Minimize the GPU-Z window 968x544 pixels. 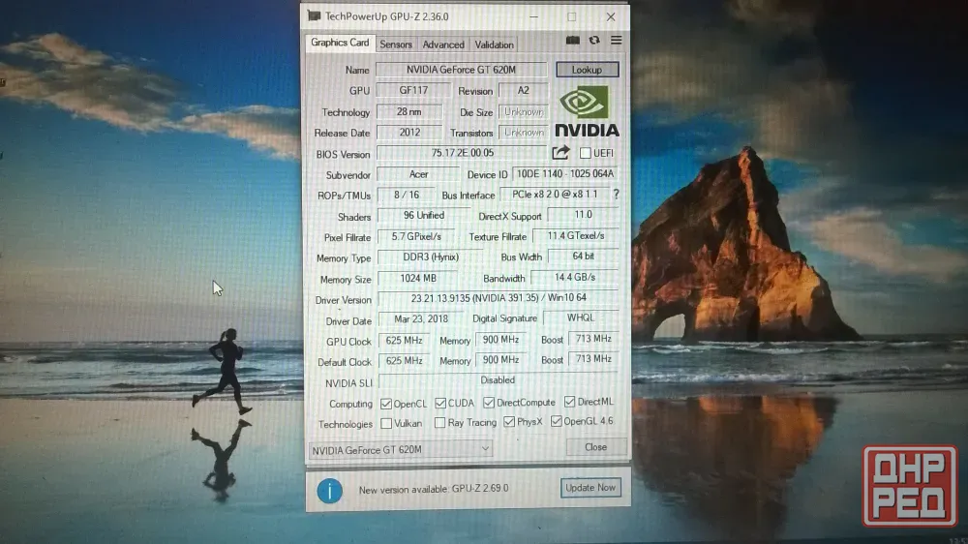click(x=533, y=16)
